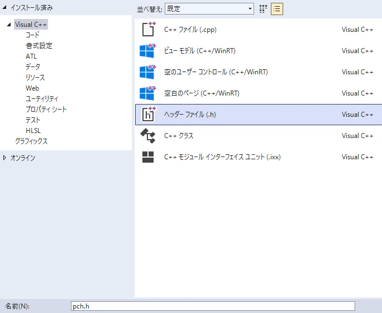The image size is (382, 313).
Task: Click the 名前 text field containing pch.h
Action: (x=213, y=306)
